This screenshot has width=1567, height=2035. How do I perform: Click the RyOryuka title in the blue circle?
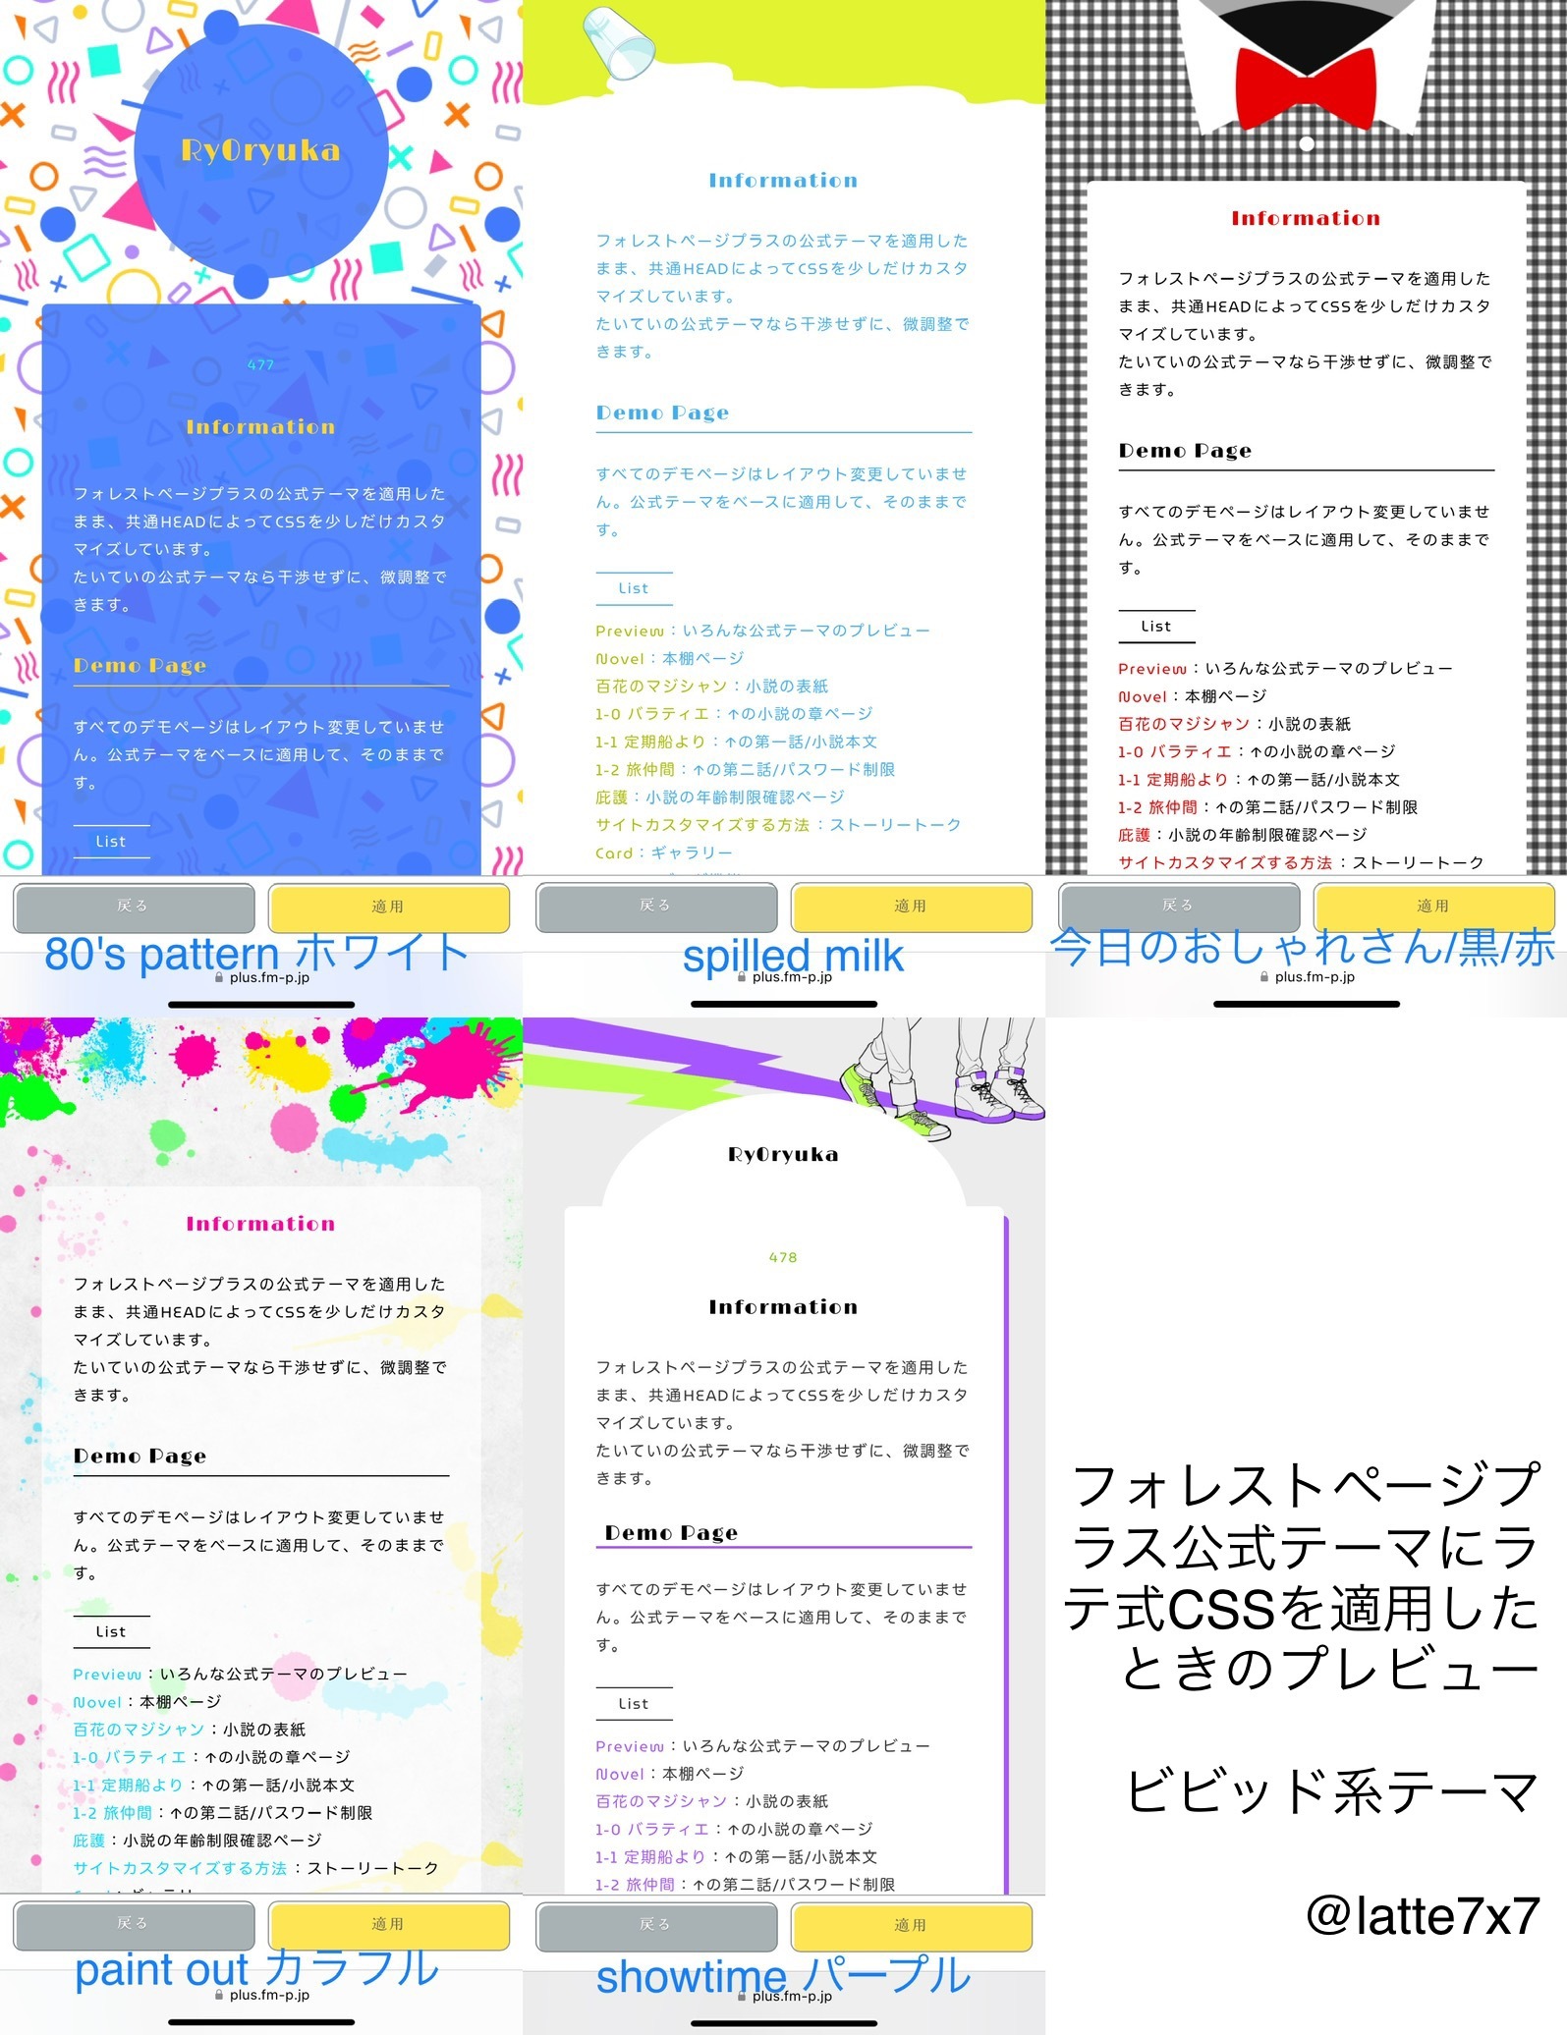tap(260, 150)
